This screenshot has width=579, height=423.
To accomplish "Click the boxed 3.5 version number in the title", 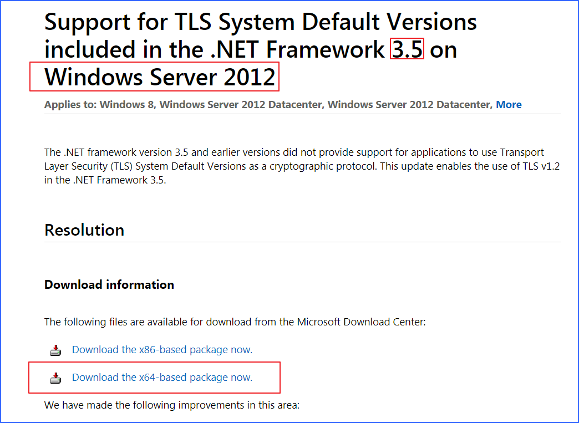I will click(x=408, y=50).
